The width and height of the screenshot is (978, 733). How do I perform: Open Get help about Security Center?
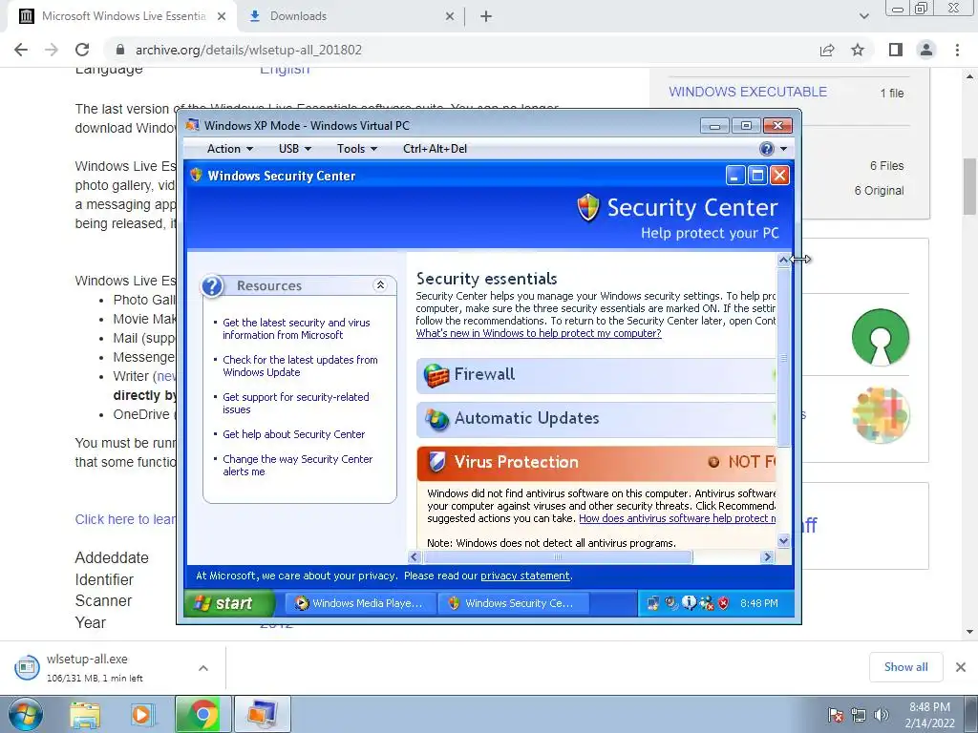coord(294,434)
